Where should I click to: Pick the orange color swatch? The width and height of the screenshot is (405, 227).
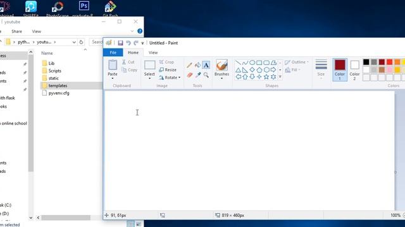tap(397, 62)
